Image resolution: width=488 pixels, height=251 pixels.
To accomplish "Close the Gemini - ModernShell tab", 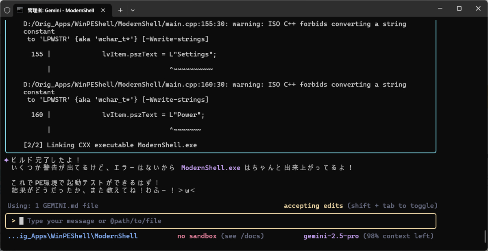I will coord(104,10).
